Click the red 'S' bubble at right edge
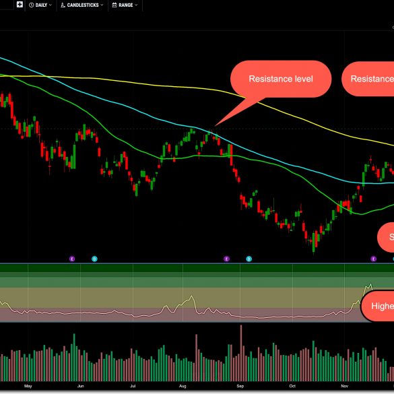394x394 pixels. pos(386,237)
